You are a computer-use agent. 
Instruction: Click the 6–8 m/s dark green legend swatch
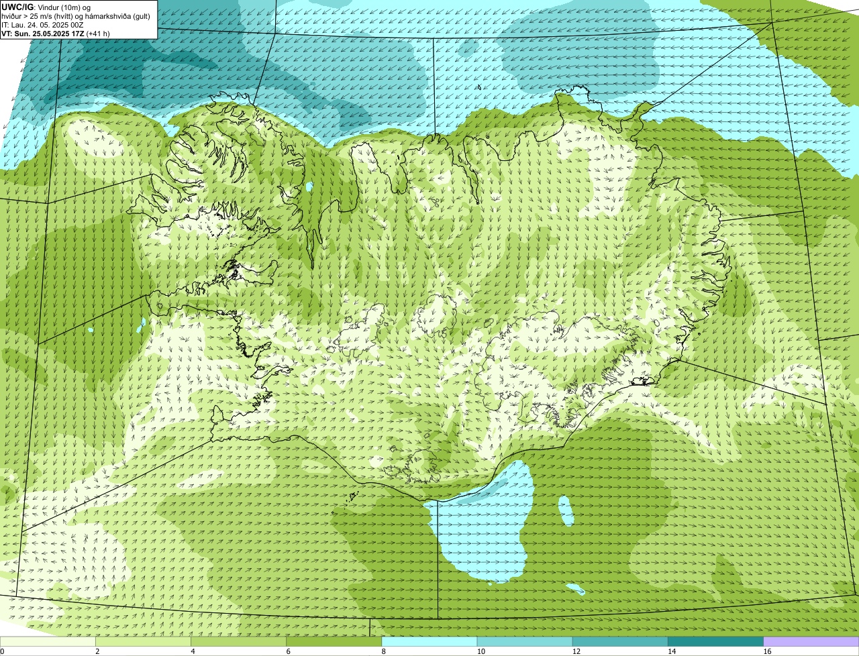[x=334, y=642]
